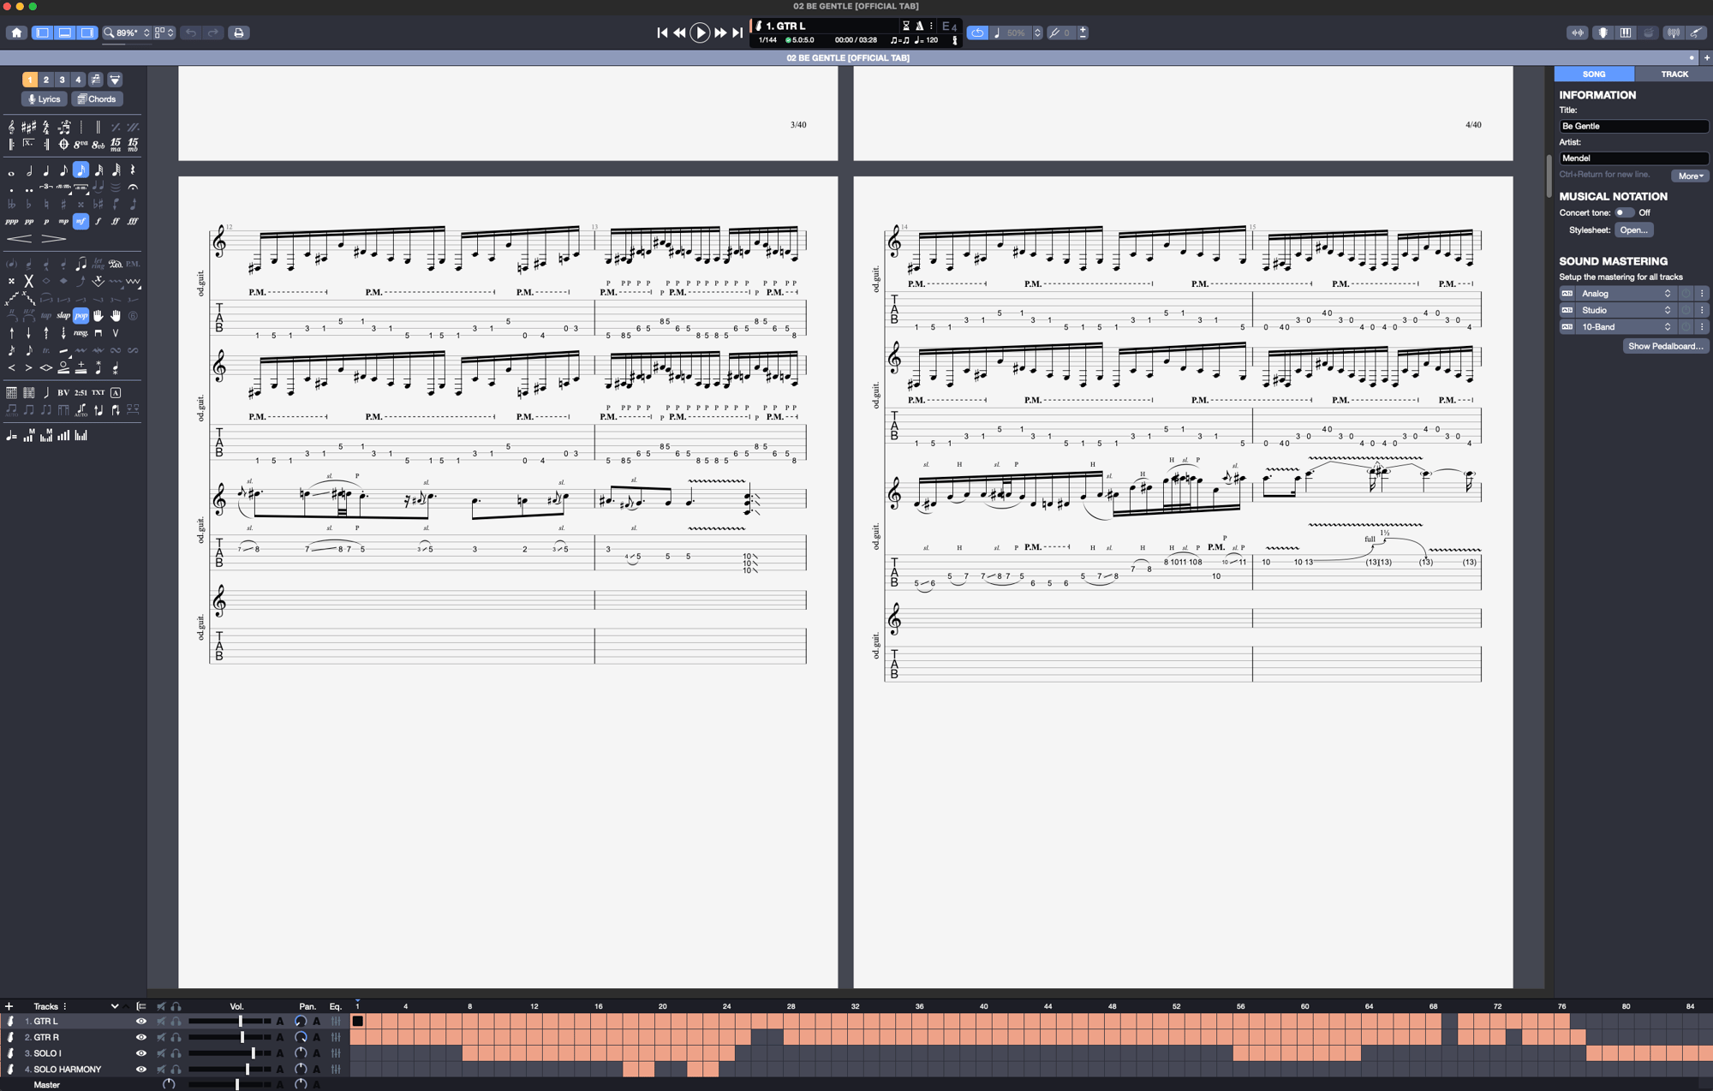Image resolution: width=1713 pixels, height=1091 pixels.
Task: Select the fortissimo ff dynamic icon
Action: click(x=116, y=221)
